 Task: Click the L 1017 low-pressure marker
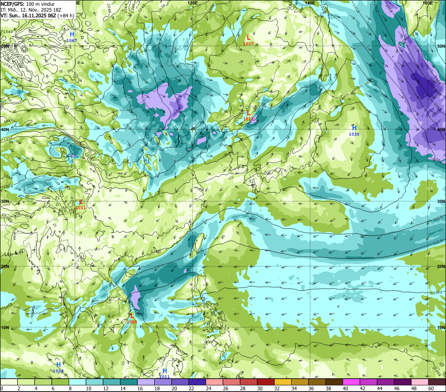248,40
